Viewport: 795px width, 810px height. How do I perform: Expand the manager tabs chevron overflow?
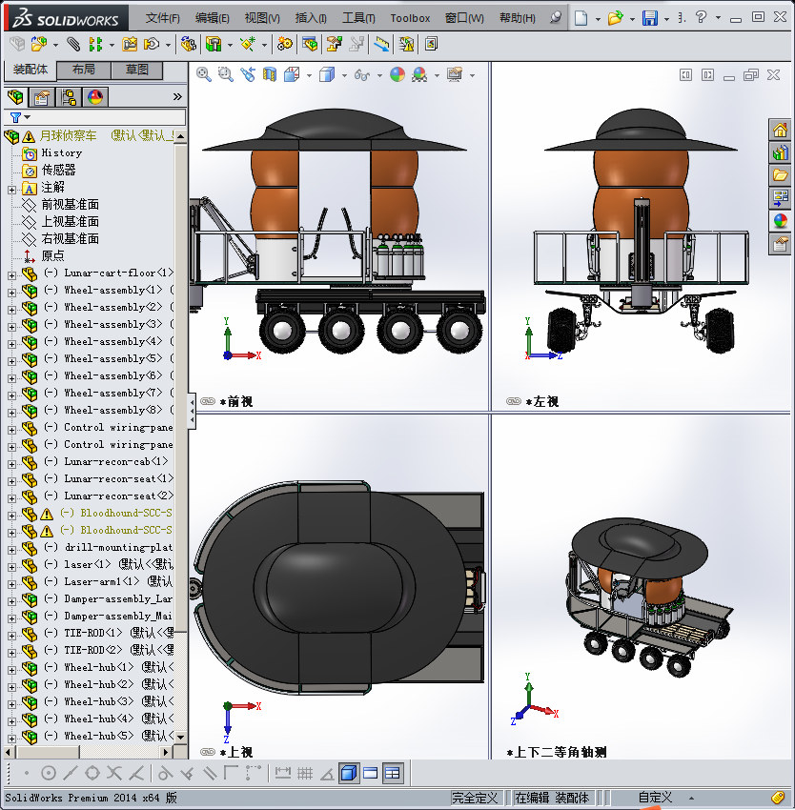[x=177, y=96]
